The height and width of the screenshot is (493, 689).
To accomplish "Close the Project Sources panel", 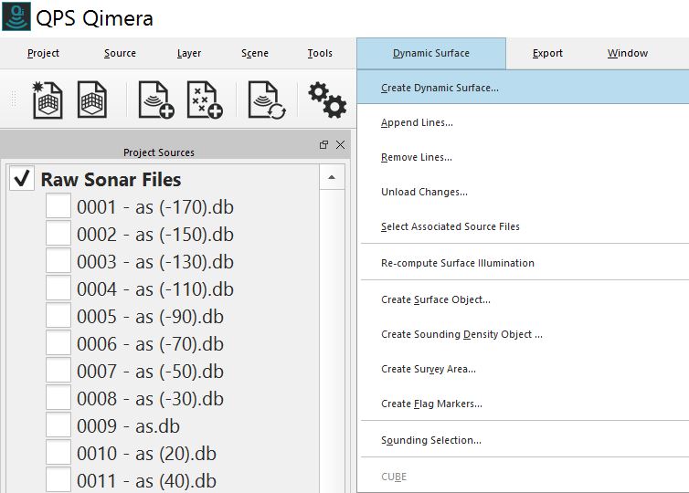I will (x=340, y=145).
